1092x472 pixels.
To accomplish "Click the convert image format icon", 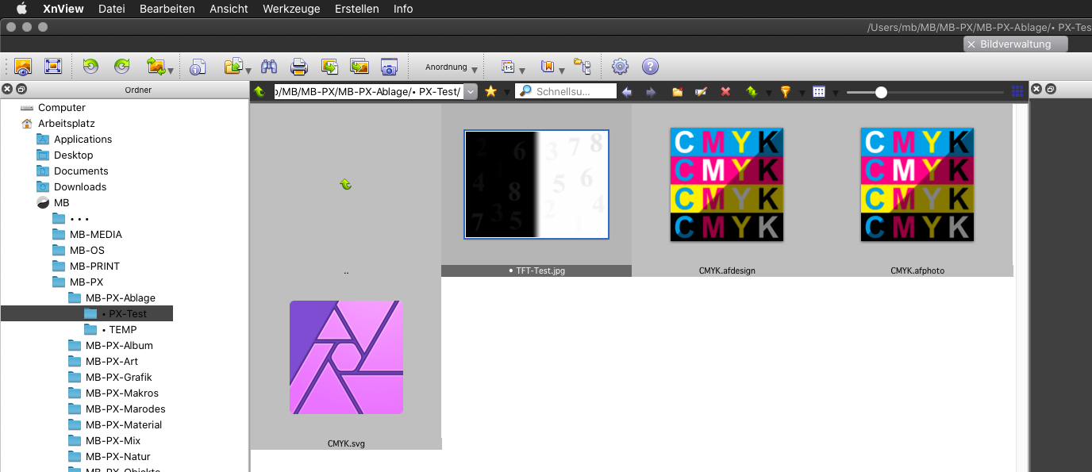I will point(155,67).
